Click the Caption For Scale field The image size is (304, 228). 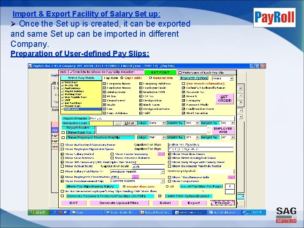[148, 166]
